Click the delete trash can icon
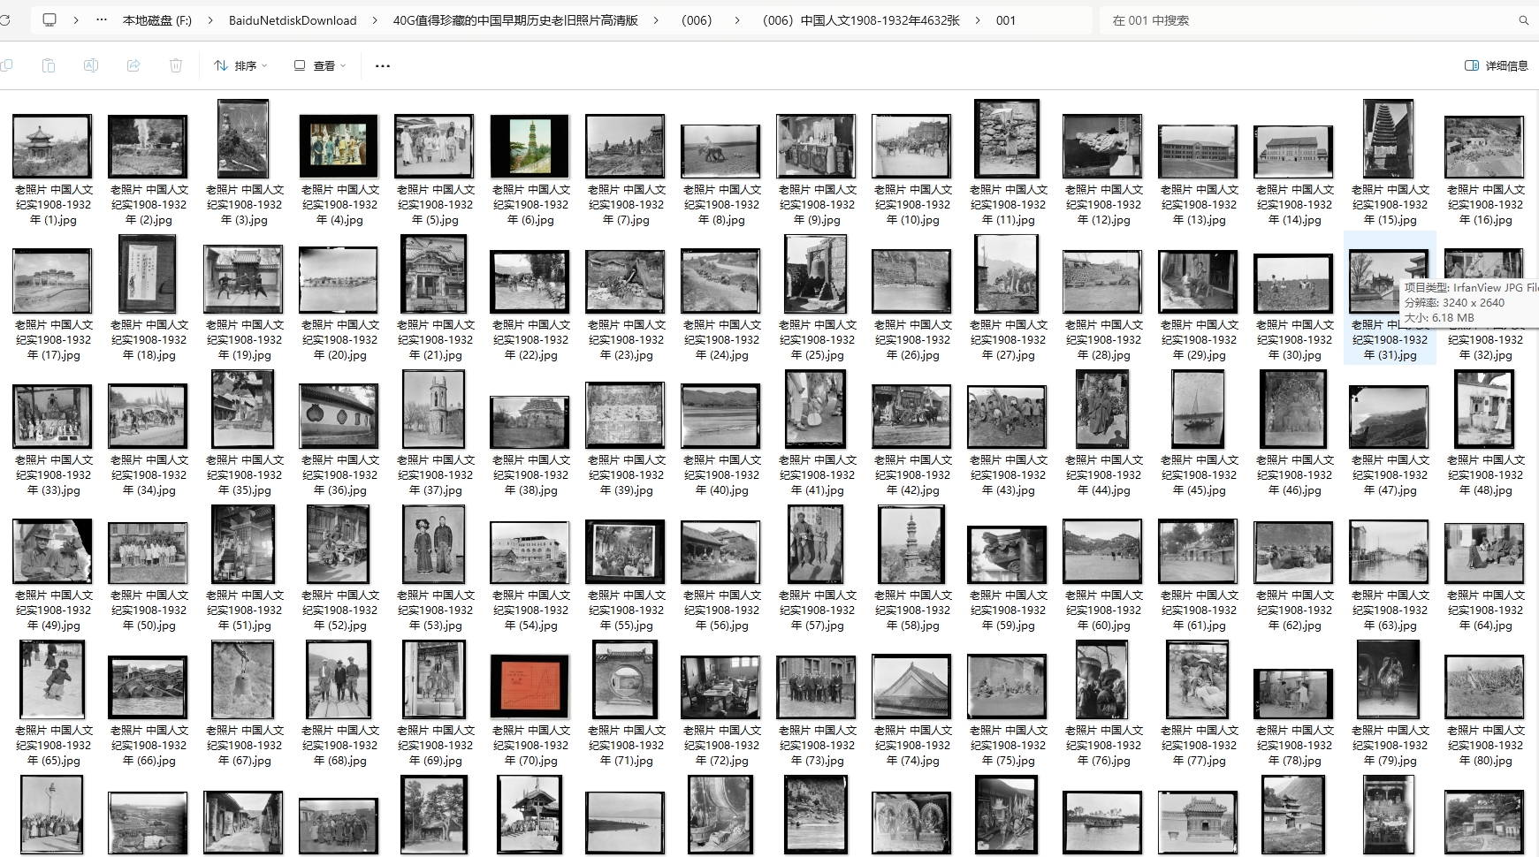Screen dimensions: 1539x857 click(176, 65)
